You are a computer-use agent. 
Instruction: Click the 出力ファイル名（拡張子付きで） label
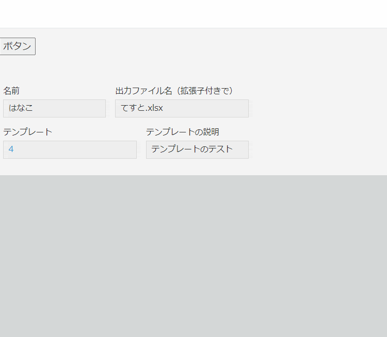[x=174, y=91]
